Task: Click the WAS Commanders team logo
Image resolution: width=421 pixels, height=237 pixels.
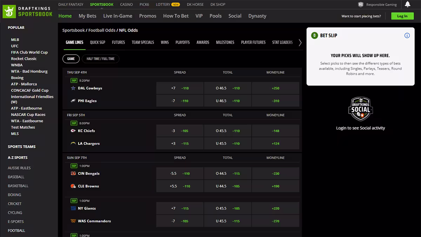Action: (73, 221)
